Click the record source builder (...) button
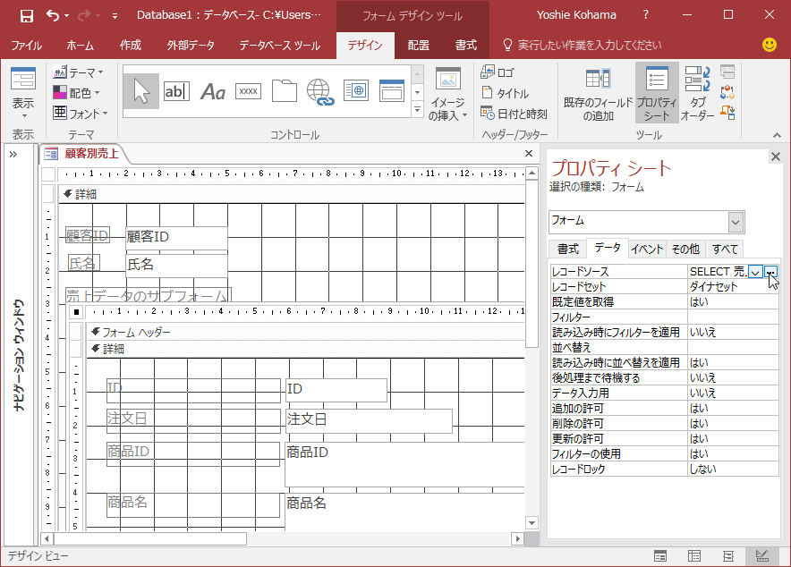Viewport: 791px width, 567px height. 771,272
